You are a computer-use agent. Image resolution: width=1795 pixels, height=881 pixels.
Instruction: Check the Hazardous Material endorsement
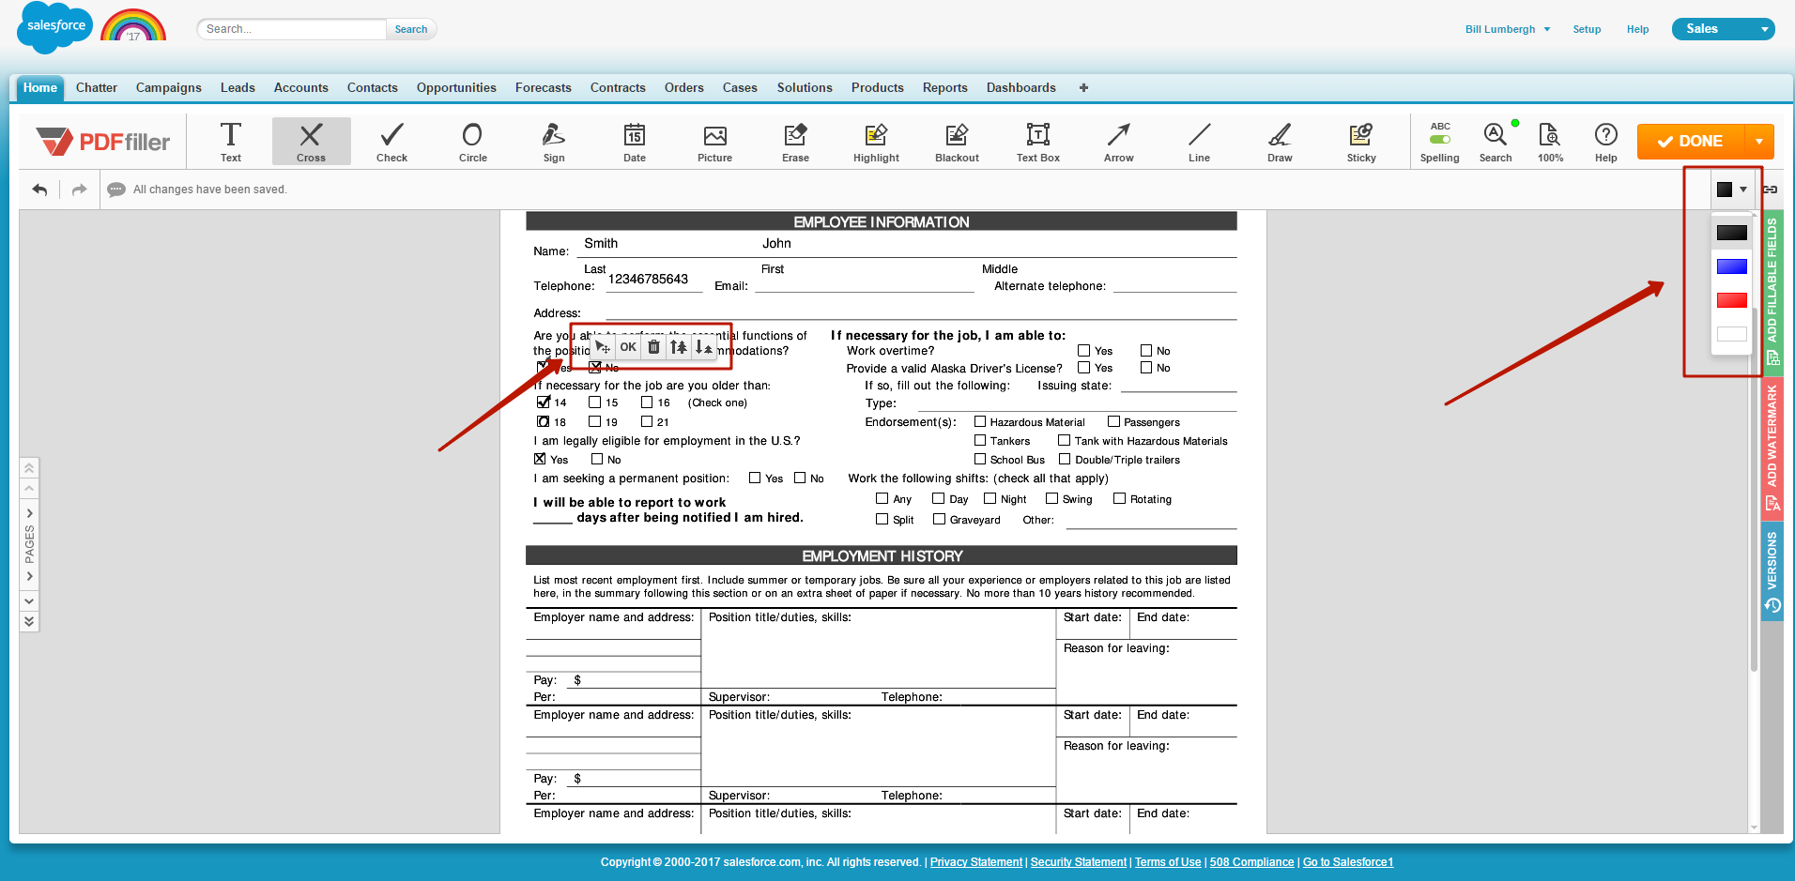pos(980,422)
